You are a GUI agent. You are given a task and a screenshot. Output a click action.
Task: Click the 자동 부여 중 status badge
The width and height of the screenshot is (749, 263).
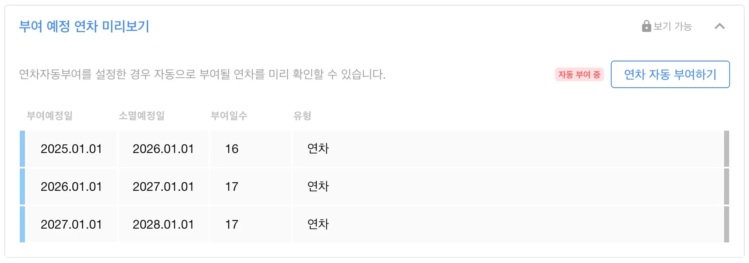[x=579, y=74]
